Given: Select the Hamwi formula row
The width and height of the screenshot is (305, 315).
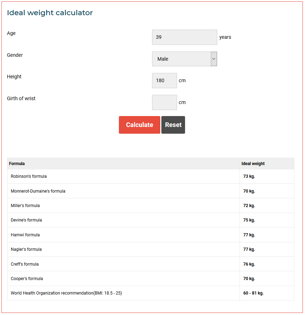Looking at the screenshot, I should pyautogui.click(x=25, y=235).
